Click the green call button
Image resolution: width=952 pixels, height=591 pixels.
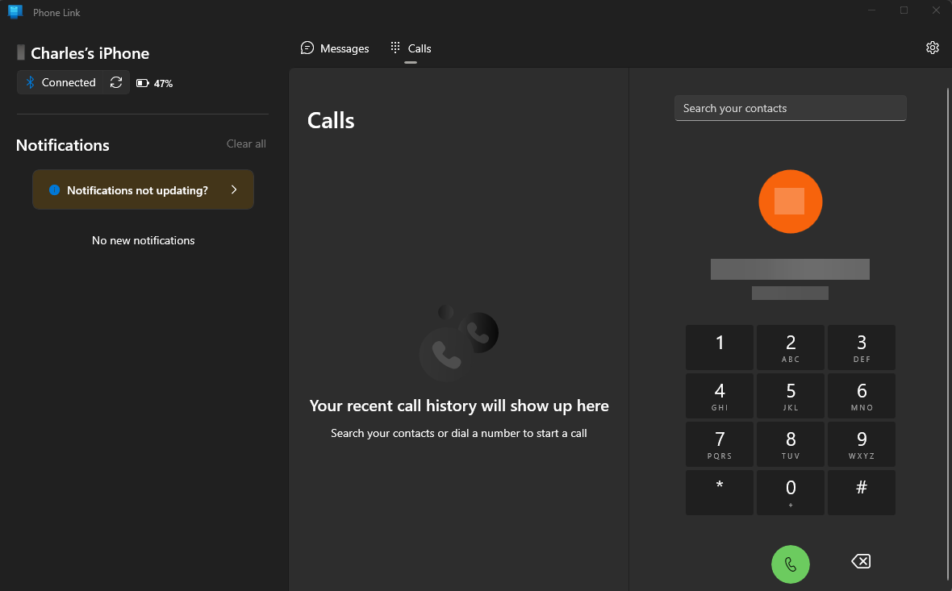pos(790,564)
